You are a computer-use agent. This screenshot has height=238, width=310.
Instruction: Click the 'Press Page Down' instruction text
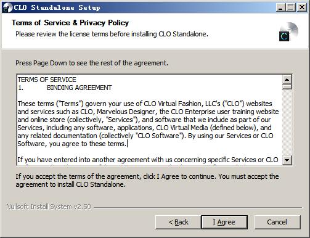pyautogui.click(x=92, y=63)
